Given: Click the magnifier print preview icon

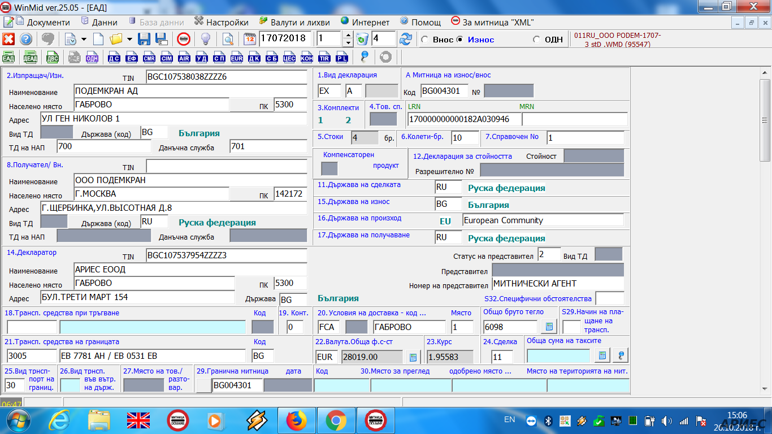Looking at the screenshot, I should point(228,39).
